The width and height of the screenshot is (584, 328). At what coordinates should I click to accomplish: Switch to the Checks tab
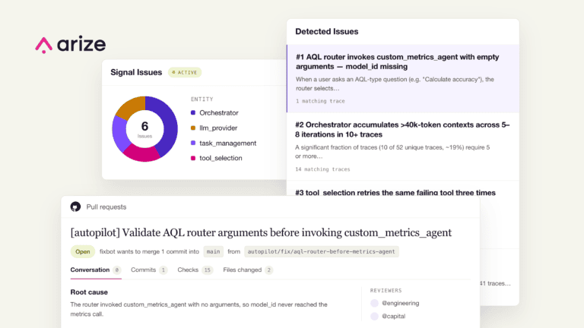click(195, 270)
